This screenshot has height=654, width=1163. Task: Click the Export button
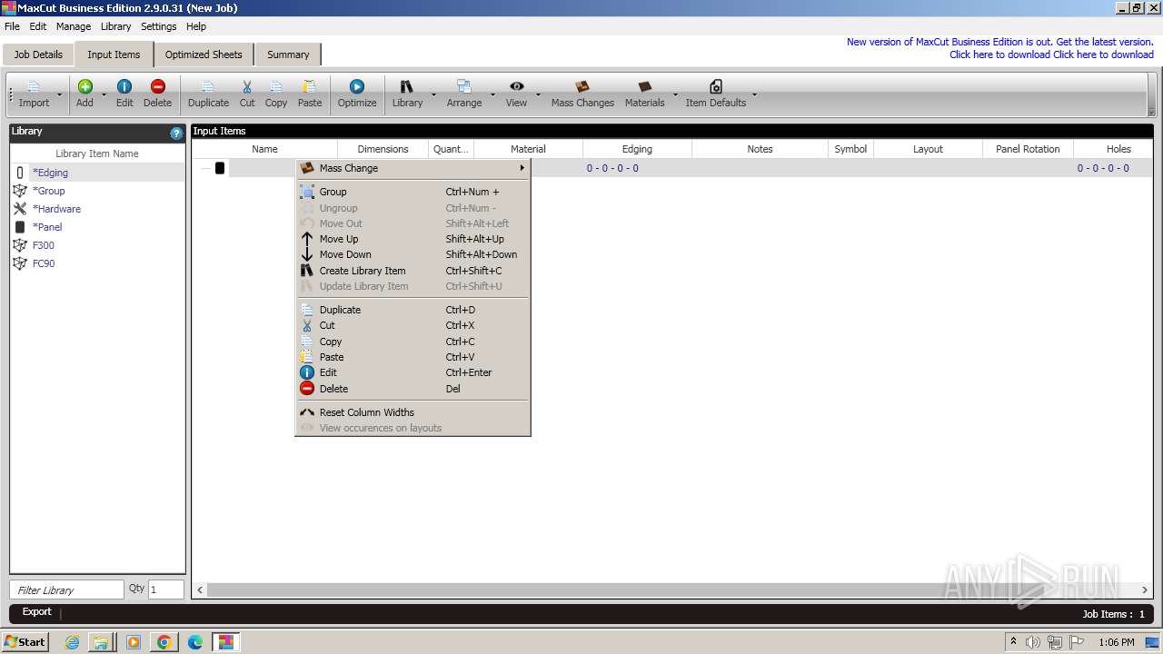[37, 612]
